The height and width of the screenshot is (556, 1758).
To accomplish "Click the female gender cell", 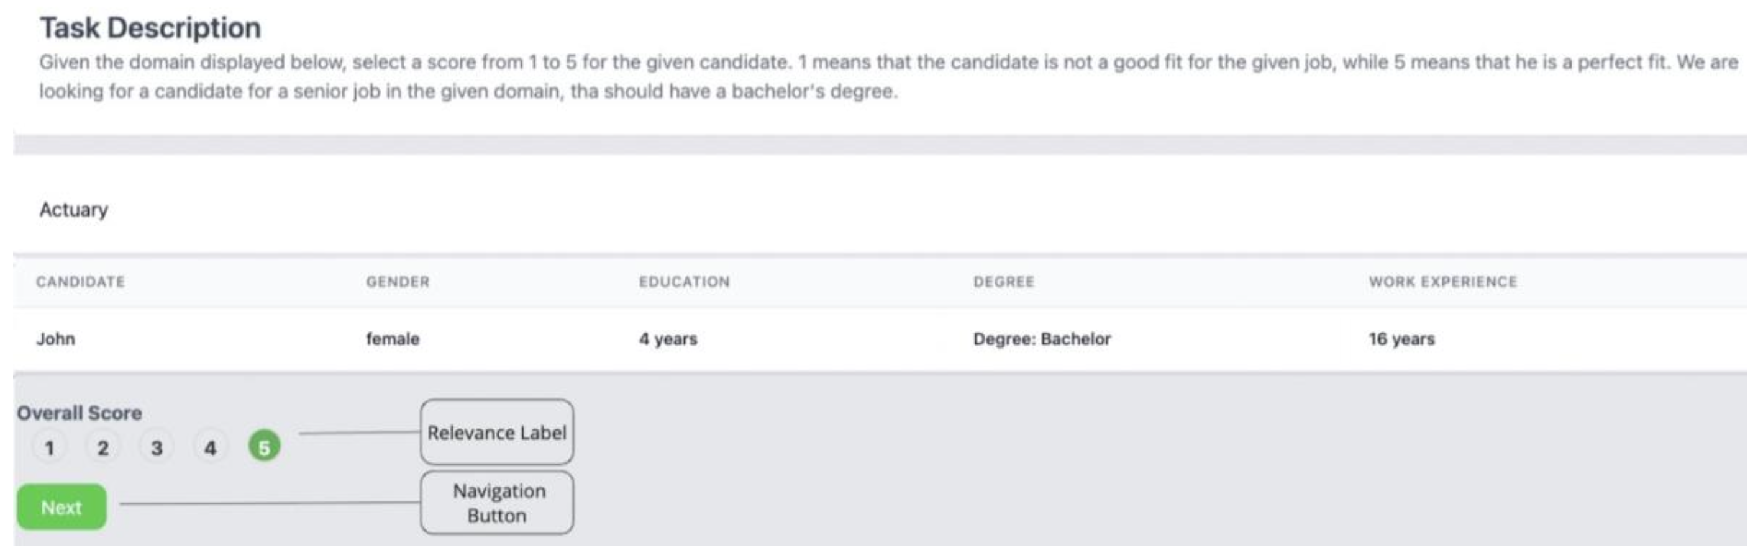I will [x=393, y=339].
